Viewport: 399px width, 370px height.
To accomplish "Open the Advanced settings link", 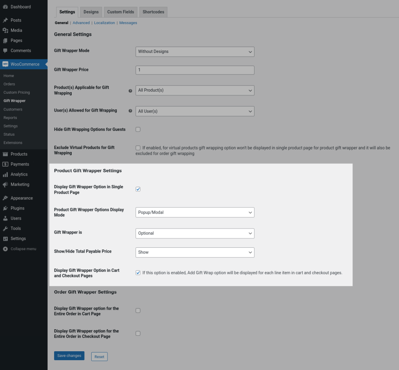I will 81,23.
